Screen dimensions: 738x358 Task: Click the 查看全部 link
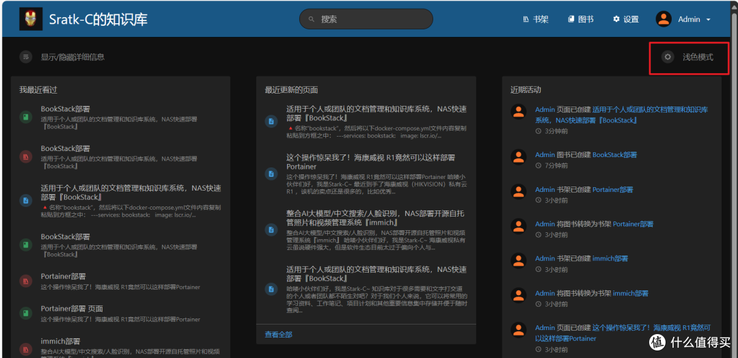pyautogui.click(x=278, y=335)
